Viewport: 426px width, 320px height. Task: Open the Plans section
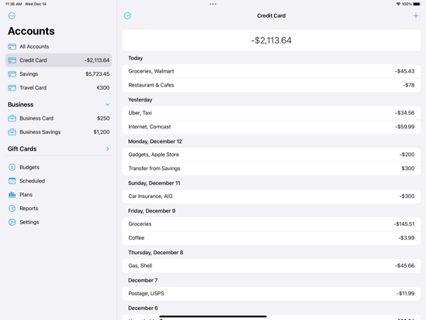pos(59,195)
